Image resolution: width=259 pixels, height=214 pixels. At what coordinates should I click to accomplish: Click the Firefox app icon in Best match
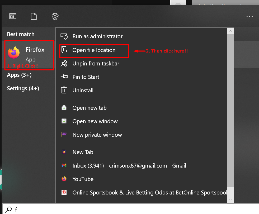pos(14,53)
